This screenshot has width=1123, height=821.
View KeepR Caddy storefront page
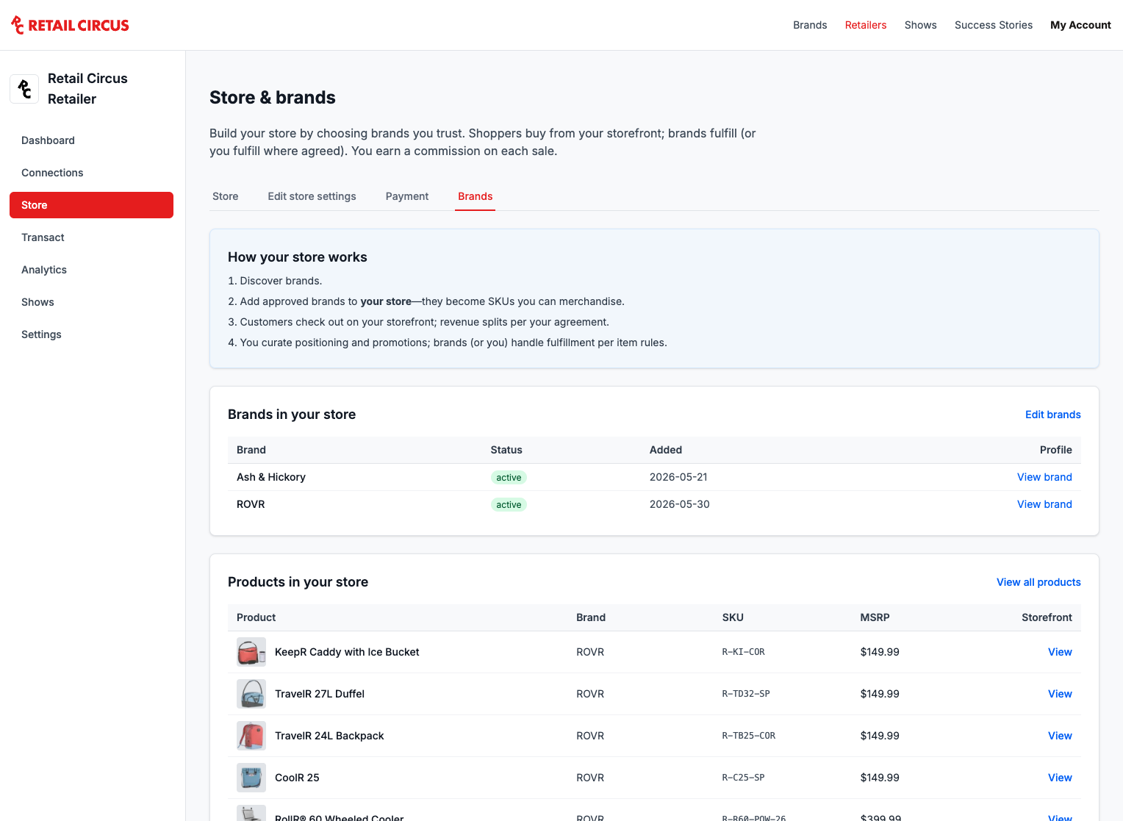pyautogui.click(x=1060, y=652)
